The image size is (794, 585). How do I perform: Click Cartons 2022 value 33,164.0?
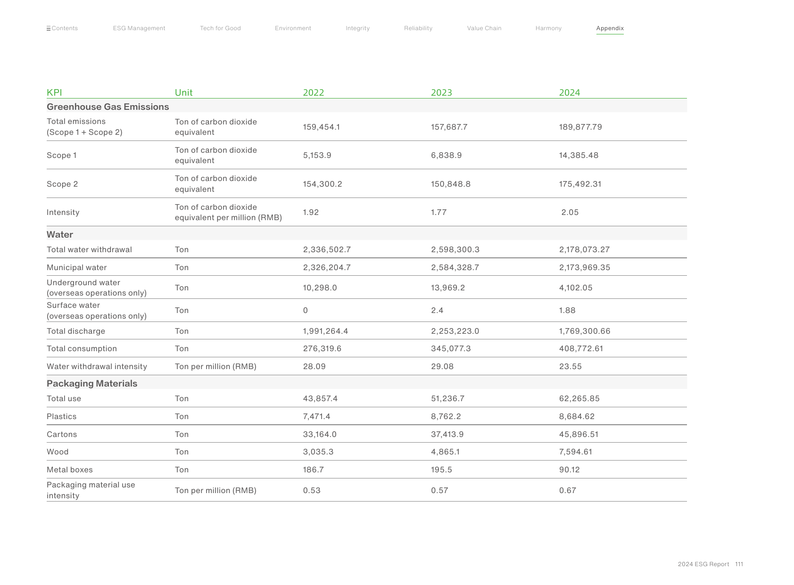click(320, 434)
